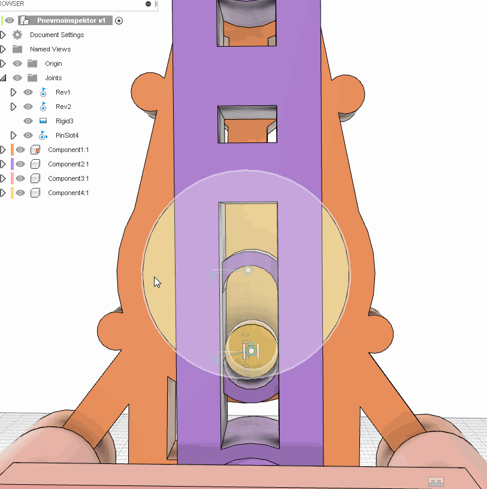
Task: Collapse the Joints folder
Action: click(3, 78)
